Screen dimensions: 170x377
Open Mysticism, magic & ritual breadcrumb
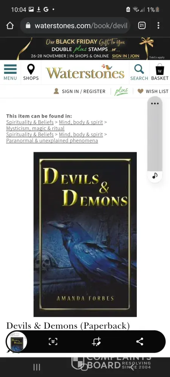(x=35, y=129)
